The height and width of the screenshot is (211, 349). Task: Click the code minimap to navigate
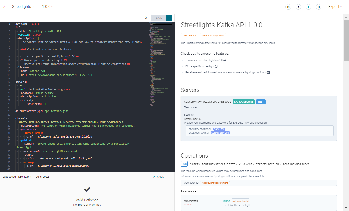click(160, 64)
